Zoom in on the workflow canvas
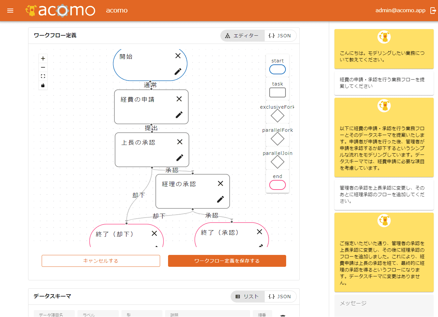The image size is (438, 317). 43,58
